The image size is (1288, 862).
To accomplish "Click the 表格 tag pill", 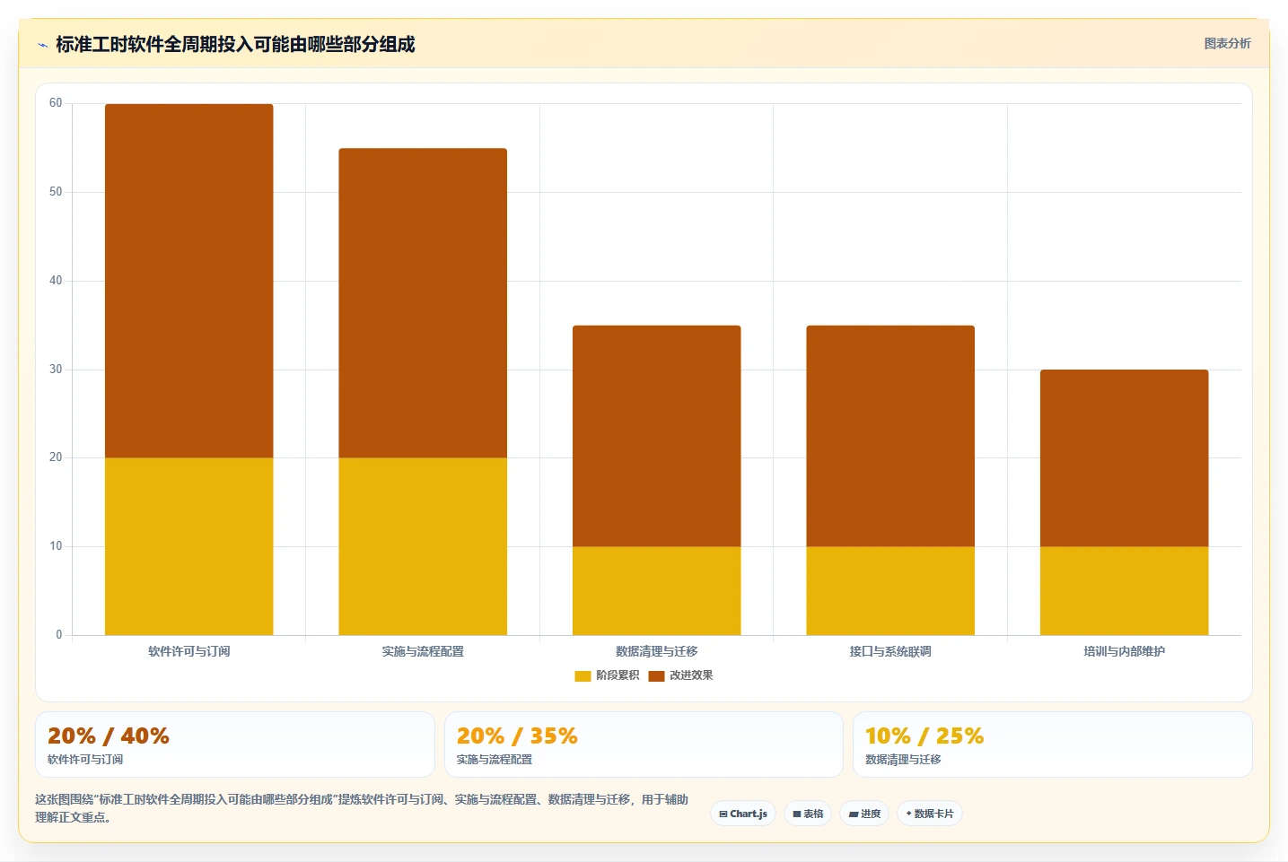I will pyautogui.click(x=808, y=814).
